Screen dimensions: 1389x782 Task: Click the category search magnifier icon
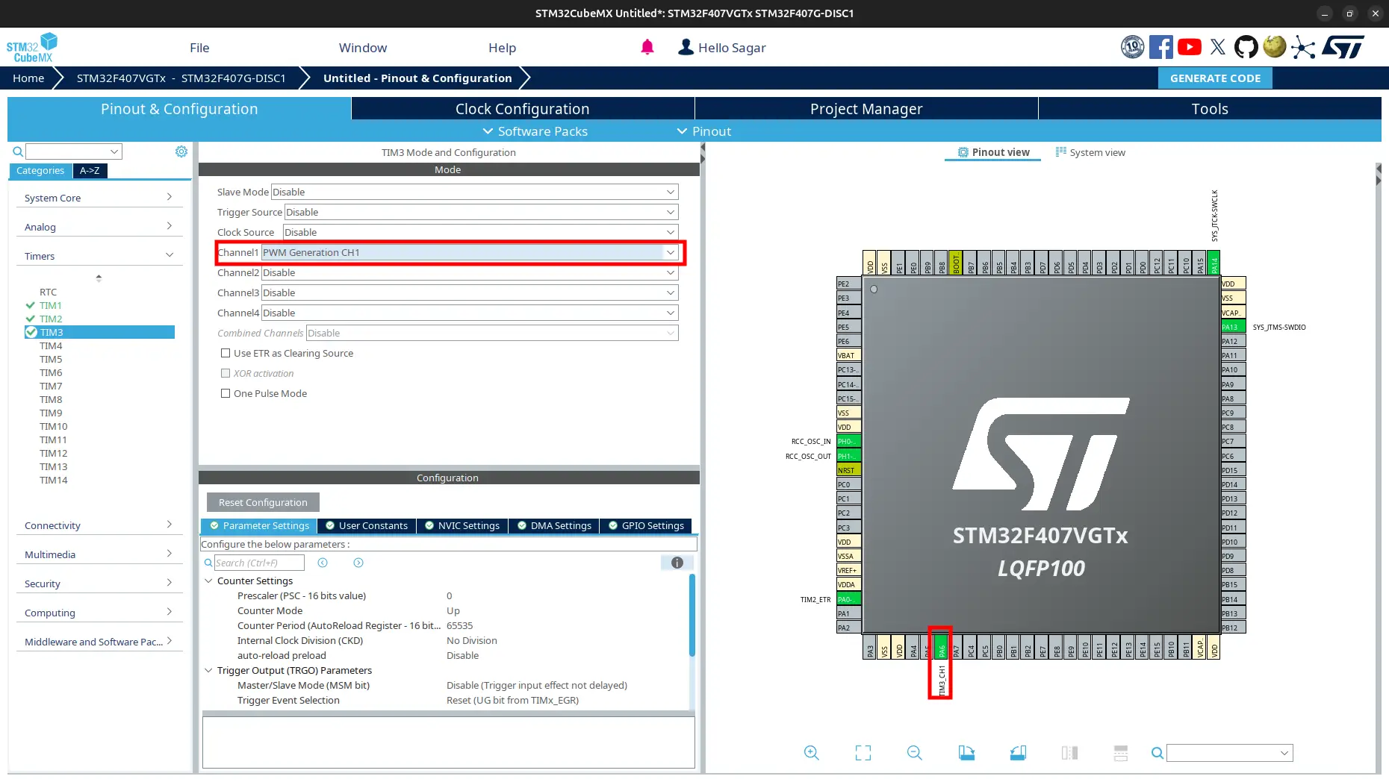click(18, 151)
